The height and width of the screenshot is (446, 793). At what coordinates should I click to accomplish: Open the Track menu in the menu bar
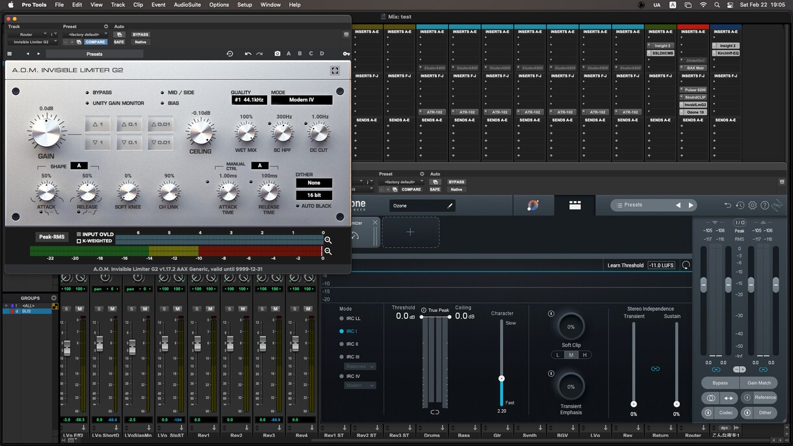118,5
